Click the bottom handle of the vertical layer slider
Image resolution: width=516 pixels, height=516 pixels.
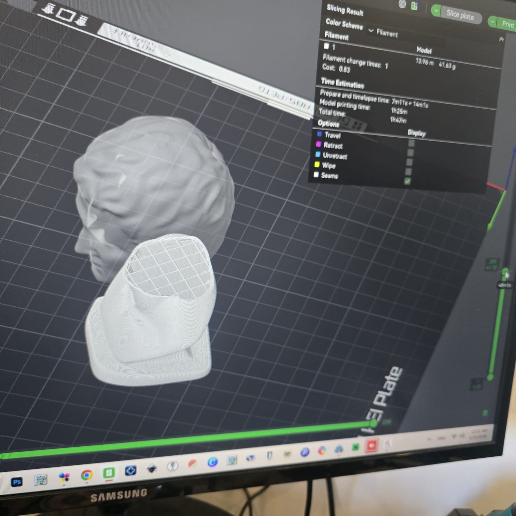pyautogui.click(x=490, y=377)
